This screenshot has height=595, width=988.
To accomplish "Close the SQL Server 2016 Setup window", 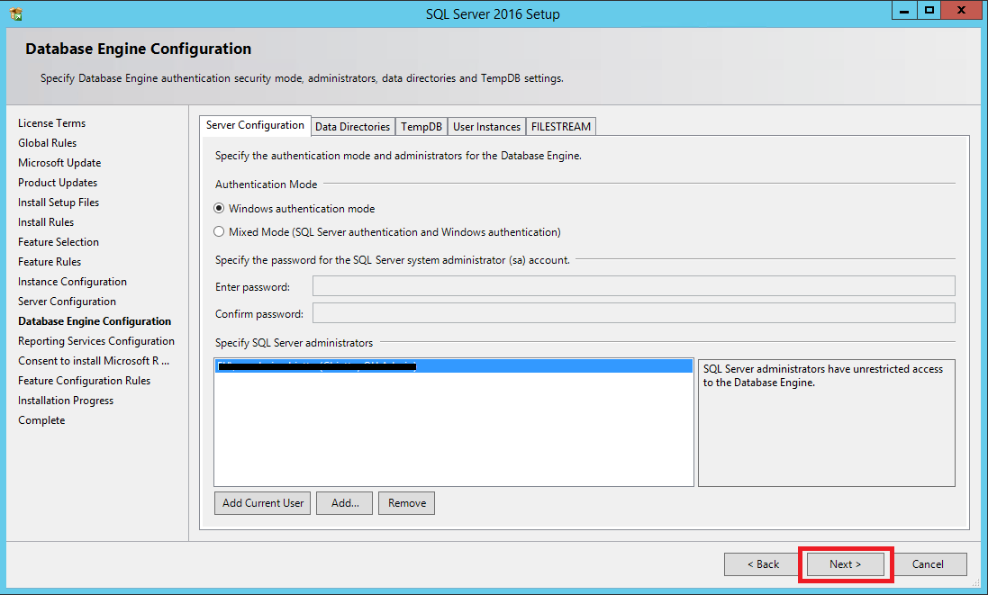I will pos(962,10).
